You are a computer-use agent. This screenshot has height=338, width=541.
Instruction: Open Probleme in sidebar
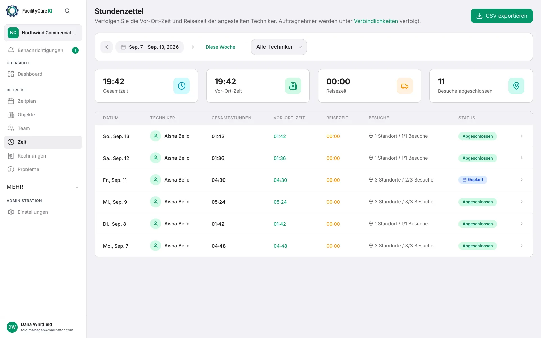point(43,169)
